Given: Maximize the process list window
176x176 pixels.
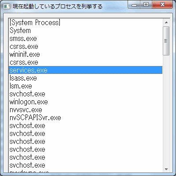Looking at the screenshot, I should point(146,5).
